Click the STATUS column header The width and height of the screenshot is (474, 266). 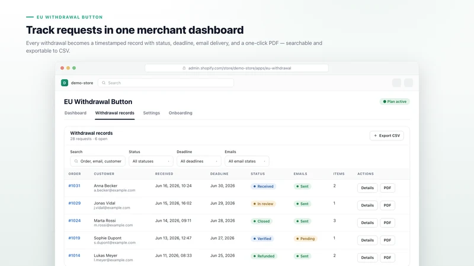click(x=258, y=174)
